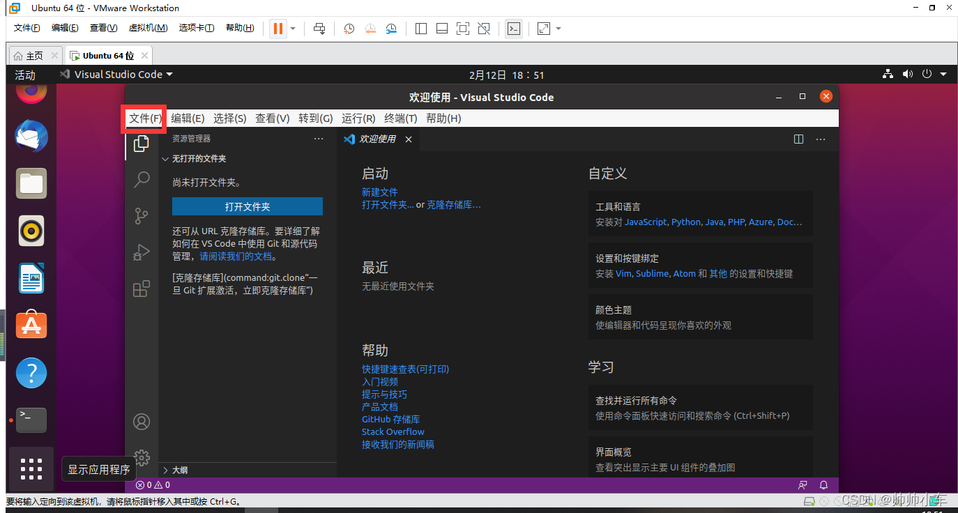958x513 pixels.
Task: Open the 终端(T) menu in VS Code
Action: pyautogui.click(x=401, y=118)
